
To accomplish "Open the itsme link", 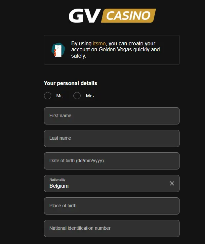I will coord(99,44).
